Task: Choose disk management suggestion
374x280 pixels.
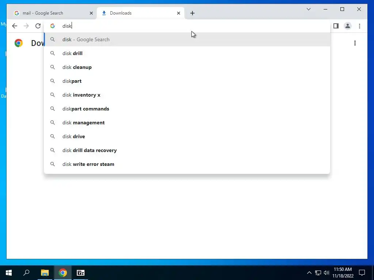Action: click(187, 122)
